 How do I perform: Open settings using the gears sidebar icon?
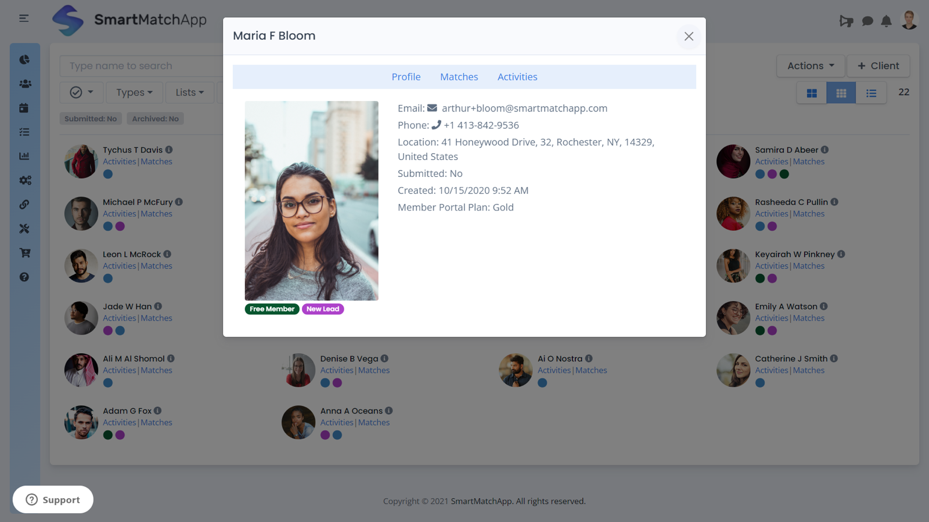coord(24,180)
